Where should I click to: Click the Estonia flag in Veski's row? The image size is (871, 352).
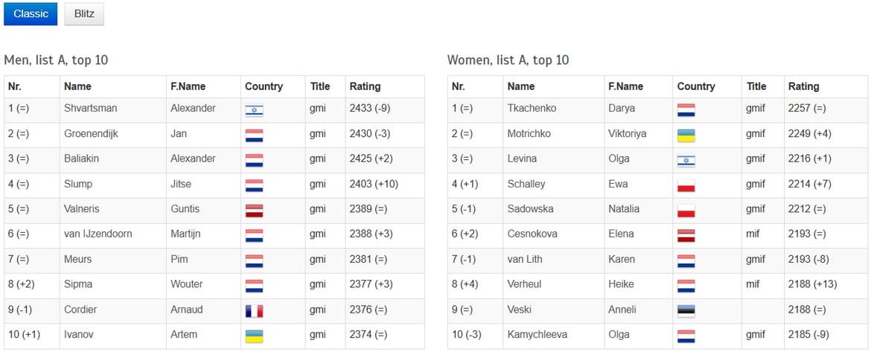[686, 312]
